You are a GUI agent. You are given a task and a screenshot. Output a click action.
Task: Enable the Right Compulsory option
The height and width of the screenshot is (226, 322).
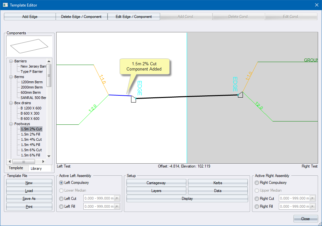[257, 183]
